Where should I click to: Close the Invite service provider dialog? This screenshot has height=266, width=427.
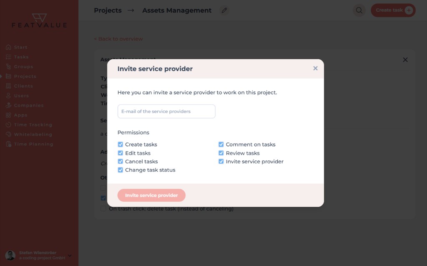click(315, 68)
